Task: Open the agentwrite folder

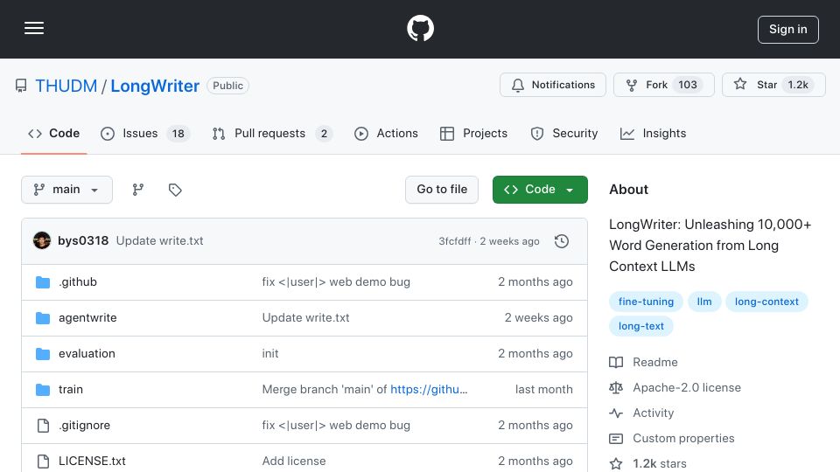Action: pyautogui.click(x=87, y=318)
